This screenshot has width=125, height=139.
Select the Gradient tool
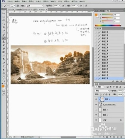4,52
